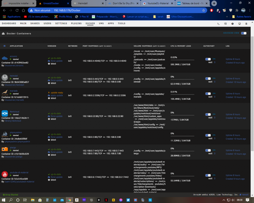Open the Unraid feedback icon
Screen dimensions: 254x203
point(226,24)
